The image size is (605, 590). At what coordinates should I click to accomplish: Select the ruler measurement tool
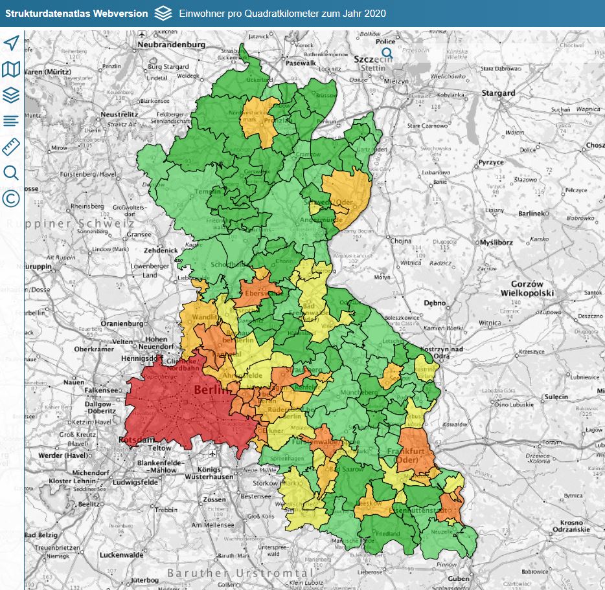point(11,147)
